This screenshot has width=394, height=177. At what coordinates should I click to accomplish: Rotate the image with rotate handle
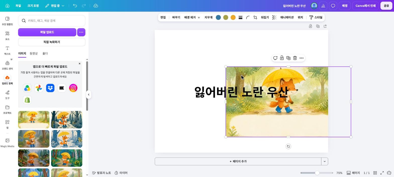(288, 146)
